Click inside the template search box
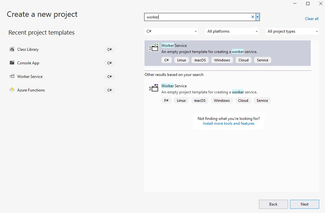 (x=198, y=17)
